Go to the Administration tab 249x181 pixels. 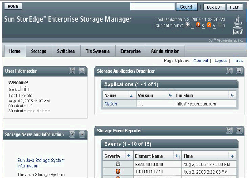click(165, 51)
